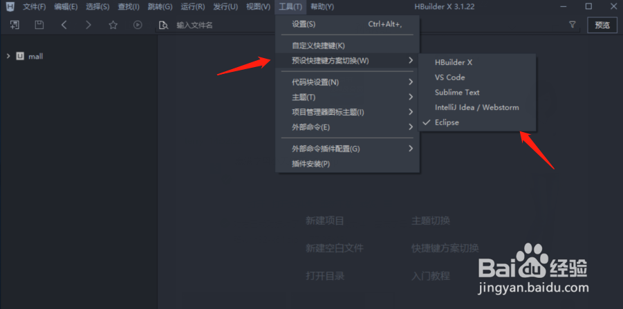Click the save file icon
This screenshot has width=623, height=309.
[39, 25]
